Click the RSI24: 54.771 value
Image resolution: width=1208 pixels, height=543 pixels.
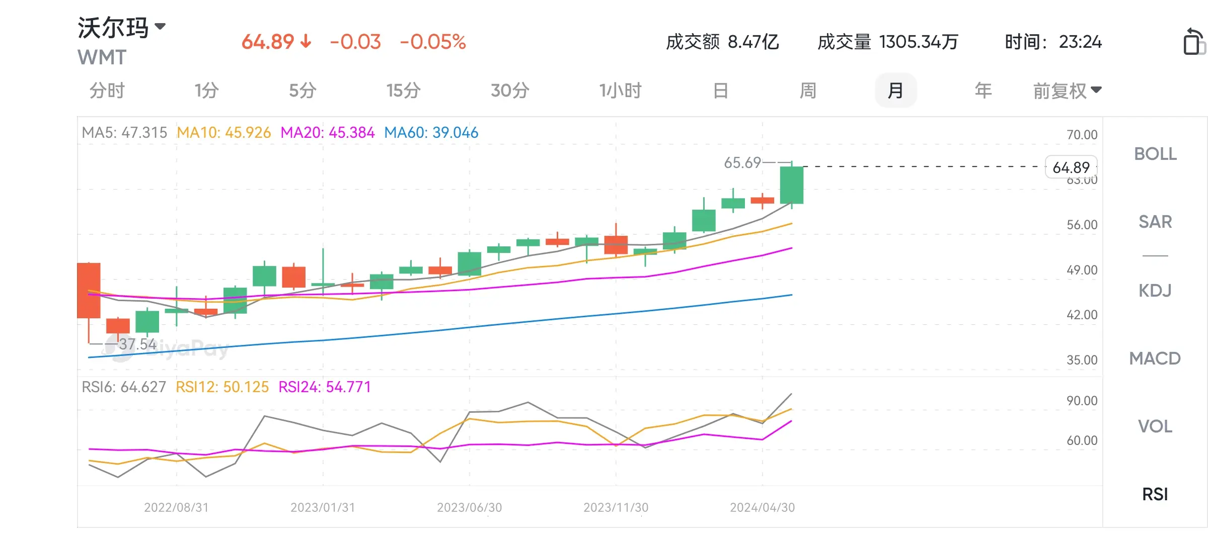(x=325, y=387)
